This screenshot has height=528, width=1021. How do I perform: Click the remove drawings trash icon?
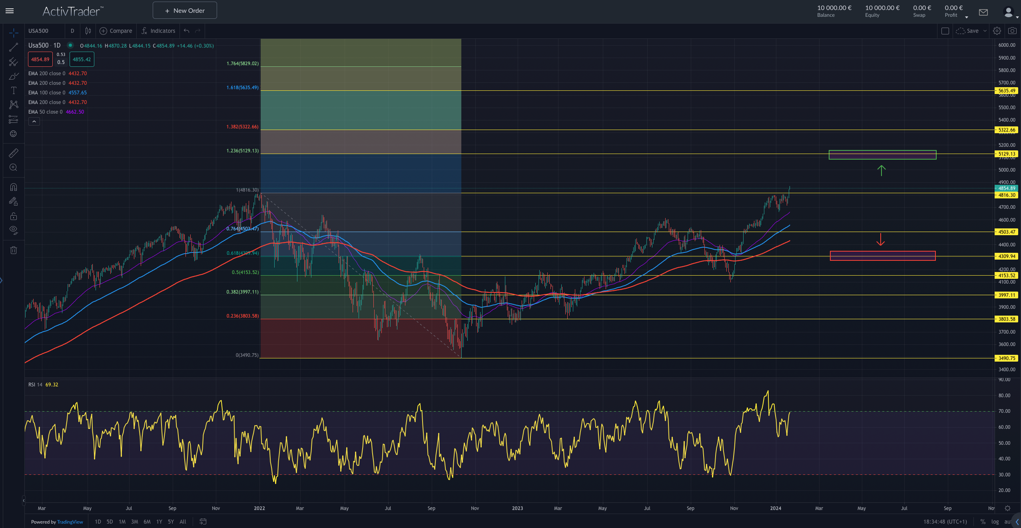point(13,250)
